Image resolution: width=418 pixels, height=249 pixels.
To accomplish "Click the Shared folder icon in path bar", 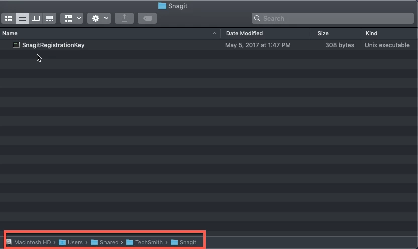I will coord(94,242).
